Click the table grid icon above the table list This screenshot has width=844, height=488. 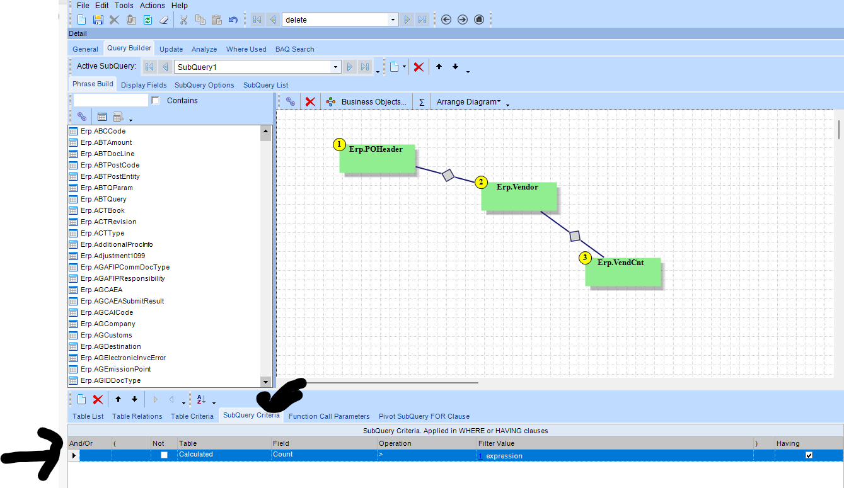101,116
